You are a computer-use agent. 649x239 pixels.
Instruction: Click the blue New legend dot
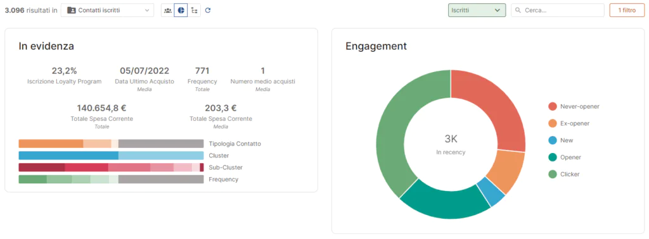(x=553, y=140)
